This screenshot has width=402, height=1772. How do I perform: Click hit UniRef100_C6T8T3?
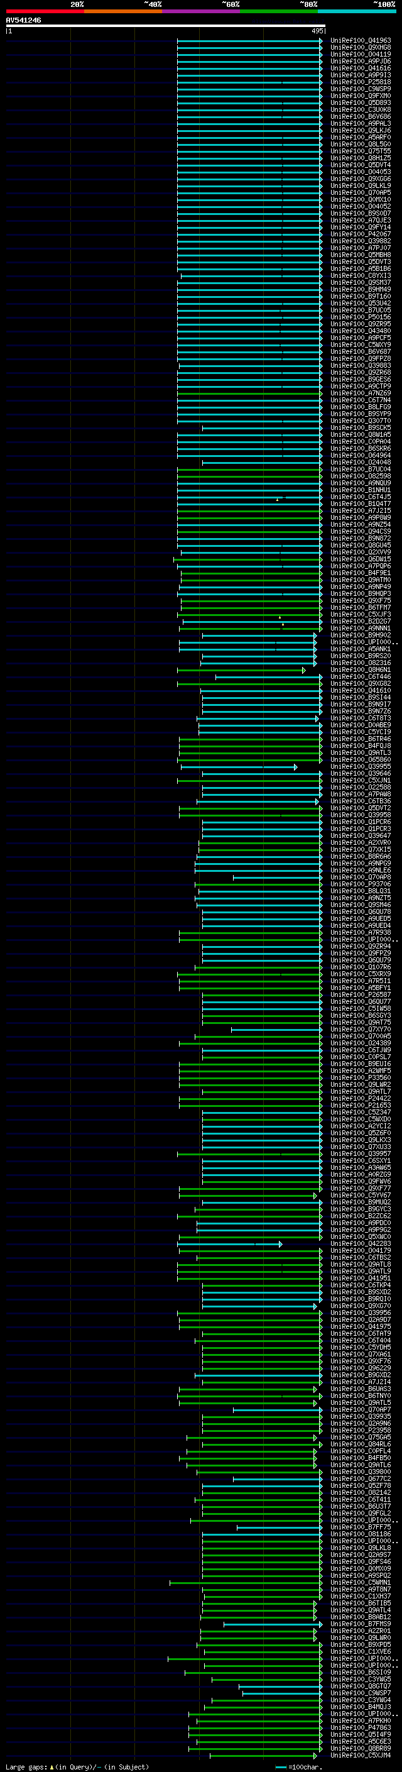361,718
